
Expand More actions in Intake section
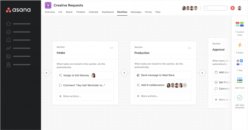pyautogui.click(x=85, y=96)
